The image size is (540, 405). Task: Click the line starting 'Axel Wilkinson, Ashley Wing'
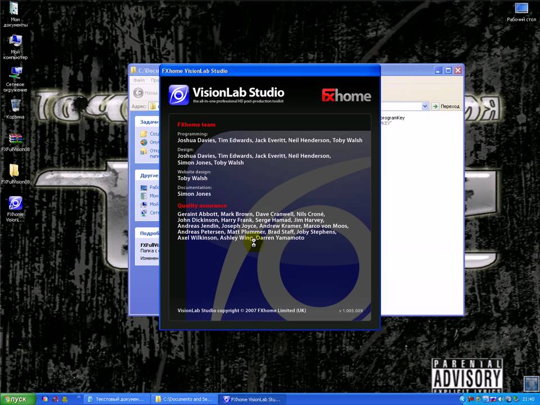tap(241, 237)
